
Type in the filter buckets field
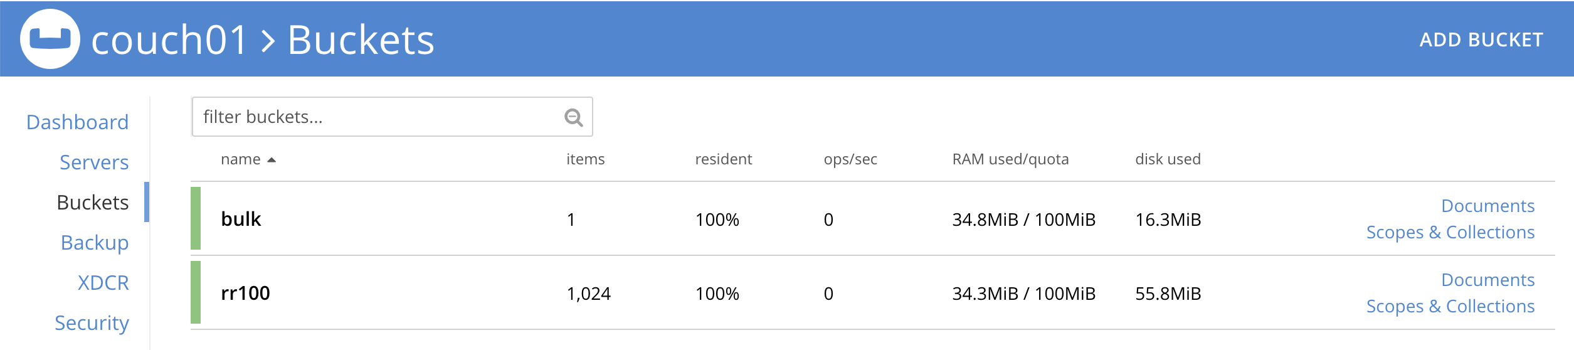(x=376, y=117)
